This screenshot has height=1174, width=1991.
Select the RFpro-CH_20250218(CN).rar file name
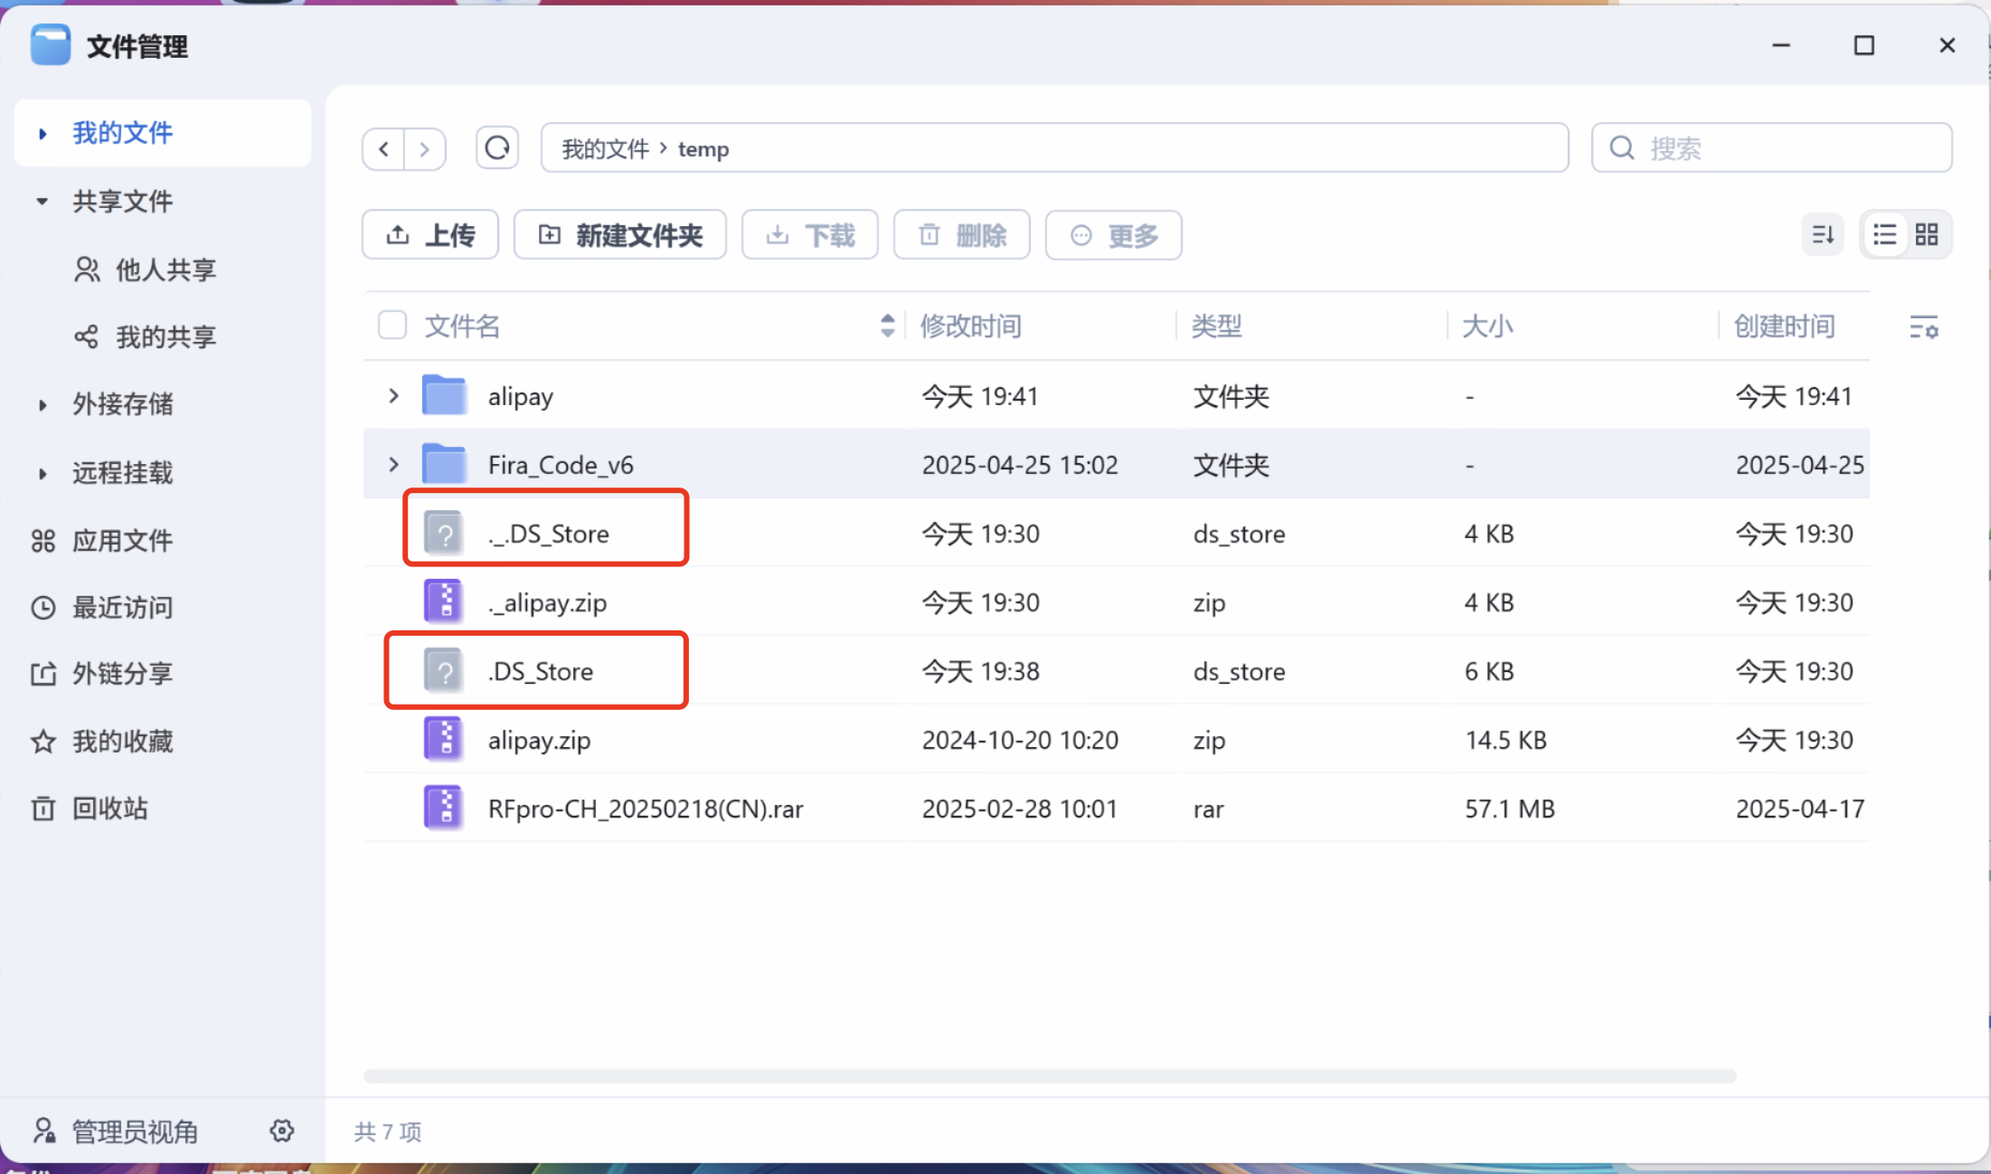(x=646, y=809)
